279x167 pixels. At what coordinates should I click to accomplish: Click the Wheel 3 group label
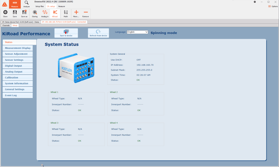(x=54, y=123)
